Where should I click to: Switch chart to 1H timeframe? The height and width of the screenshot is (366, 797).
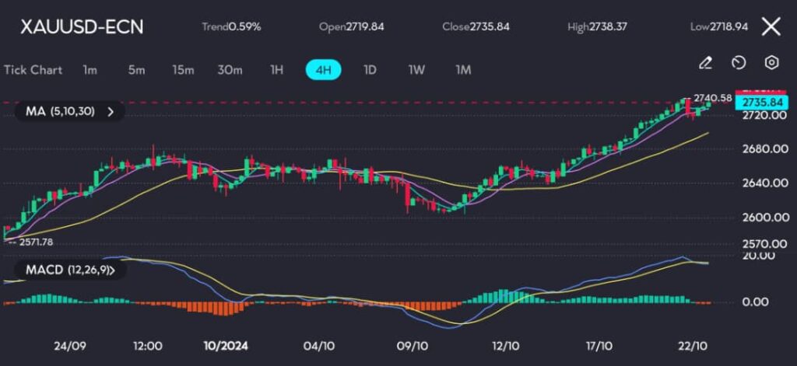coord(276,70)
